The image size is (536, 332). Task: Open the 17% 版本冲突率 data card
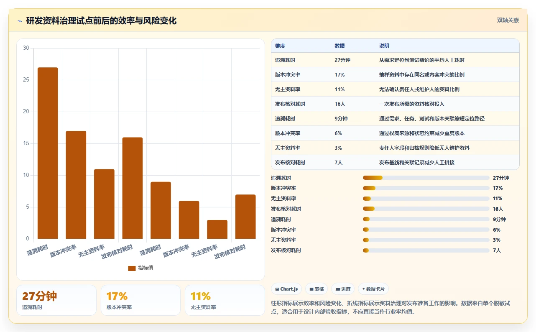140,300
